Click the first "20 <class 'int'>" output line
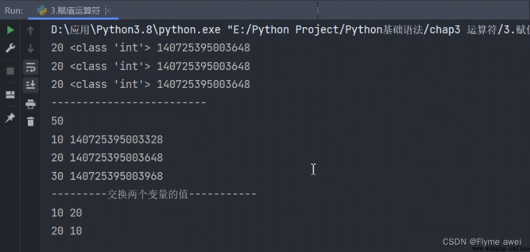The width and height of the screenshot is (530, 252). point(150,48)
